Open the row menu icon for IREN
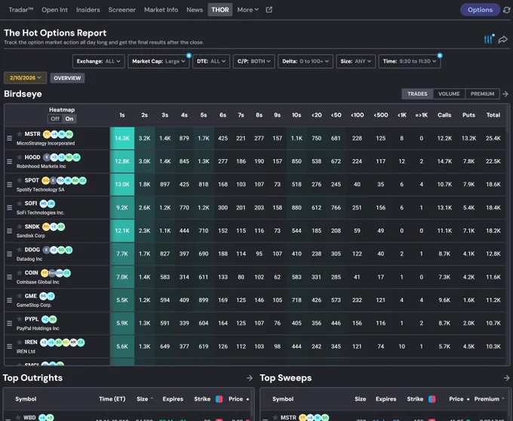Image resolution: width=513 pixels, height=421 pixels. (x=10, y=346)
